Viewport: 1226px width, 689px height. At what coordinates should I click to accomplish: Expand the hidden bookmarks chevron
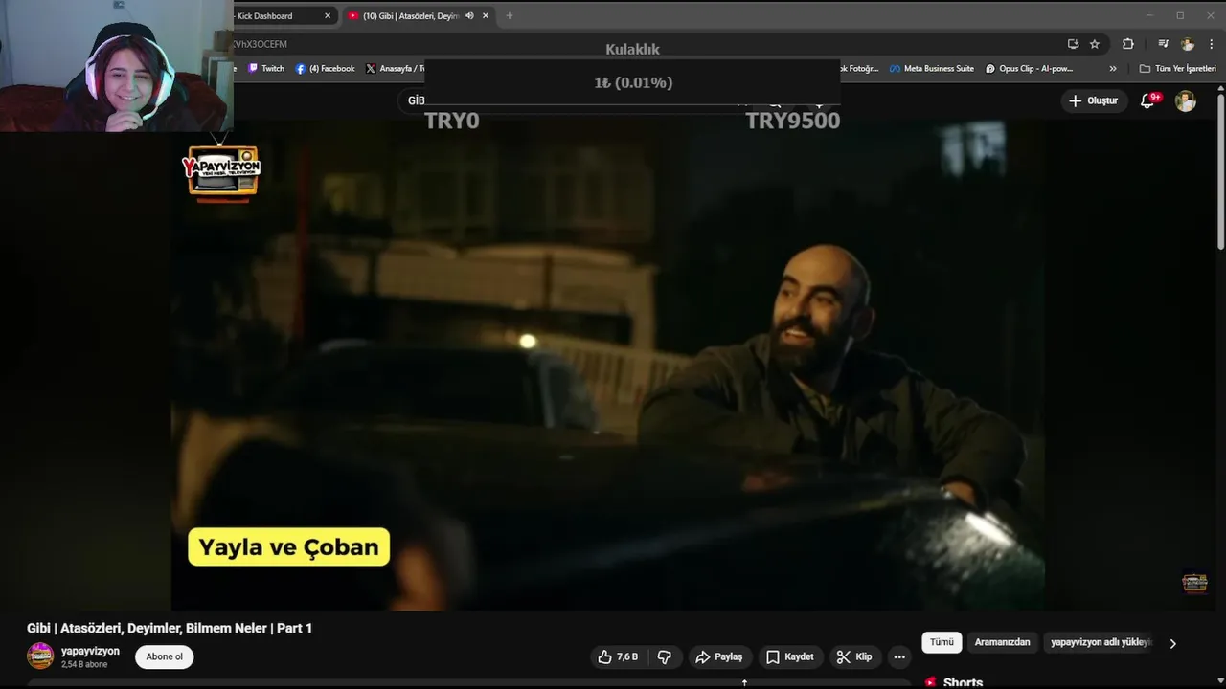pos(1113,69)
